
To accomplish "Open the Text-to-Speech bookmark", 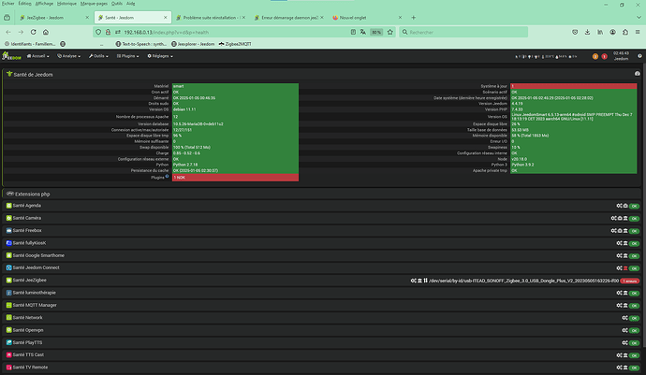I will [x=140, y=44].
